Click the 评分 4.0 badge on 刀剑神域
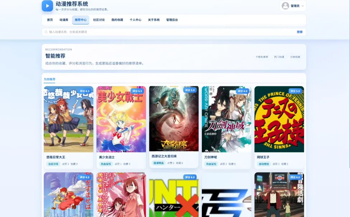Viewport: 350px width, 217px height. [243, 91]
